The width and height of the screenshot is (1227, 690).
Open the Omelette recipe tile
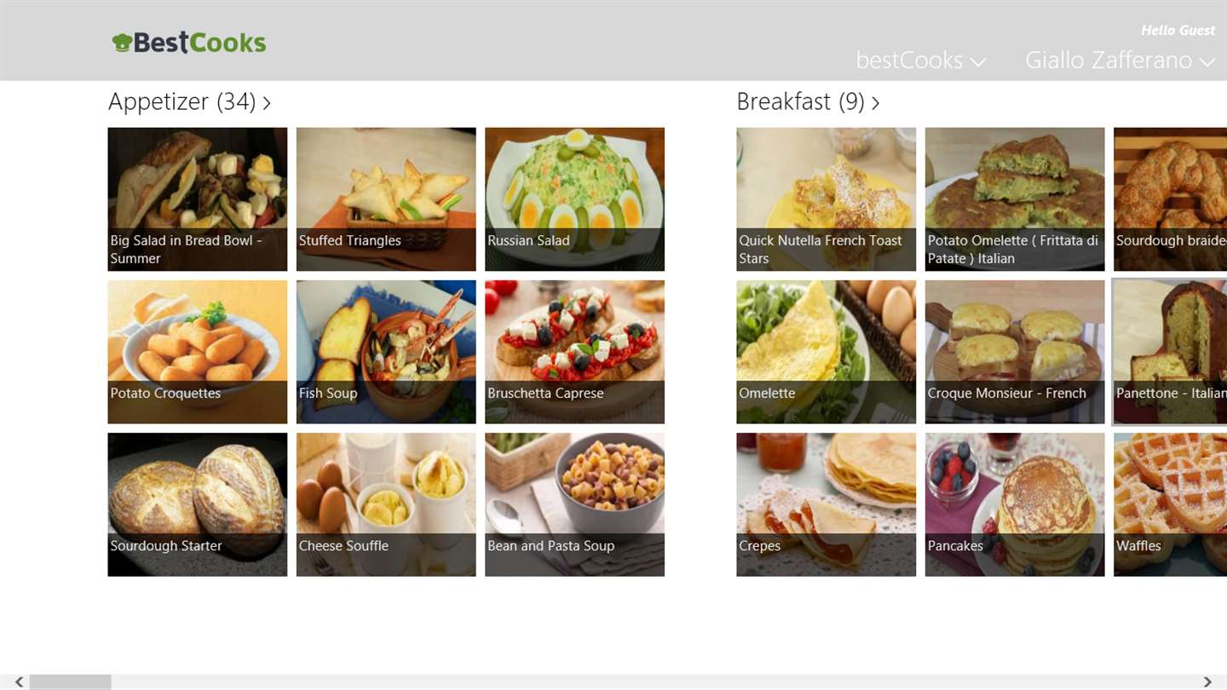(827, 352)
